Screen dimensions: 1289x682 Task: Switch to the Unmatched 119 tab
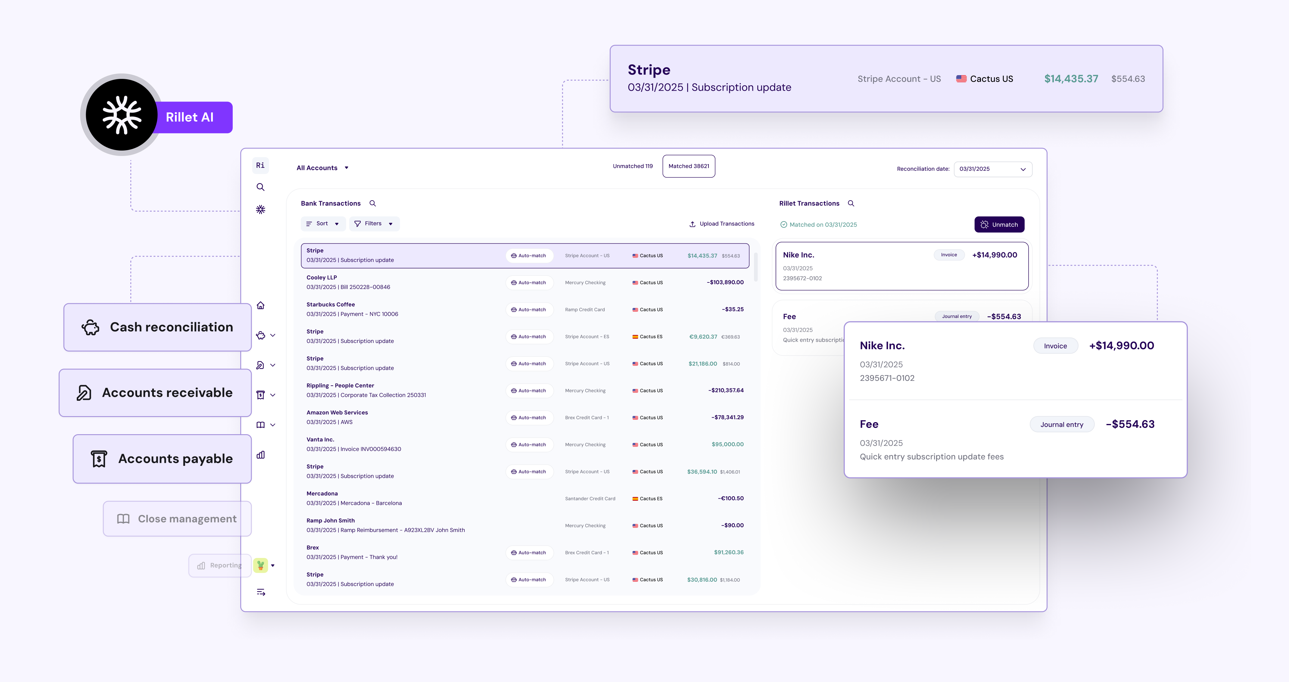click(x=633, y=166)
